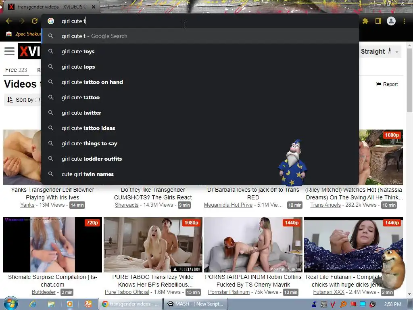Image resolution: width=413 pixels, height=310 pixels.
Task: Click the red flag Report icon
Action: tap(379, 84)
